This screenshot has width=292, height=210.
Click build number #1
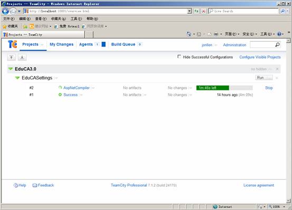coord(32,95)
